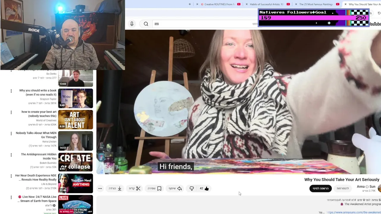Image resolution: width=381 pixels, height=214 pixels.
Task: Click the share arrow button
Action: tap(175, 188)
